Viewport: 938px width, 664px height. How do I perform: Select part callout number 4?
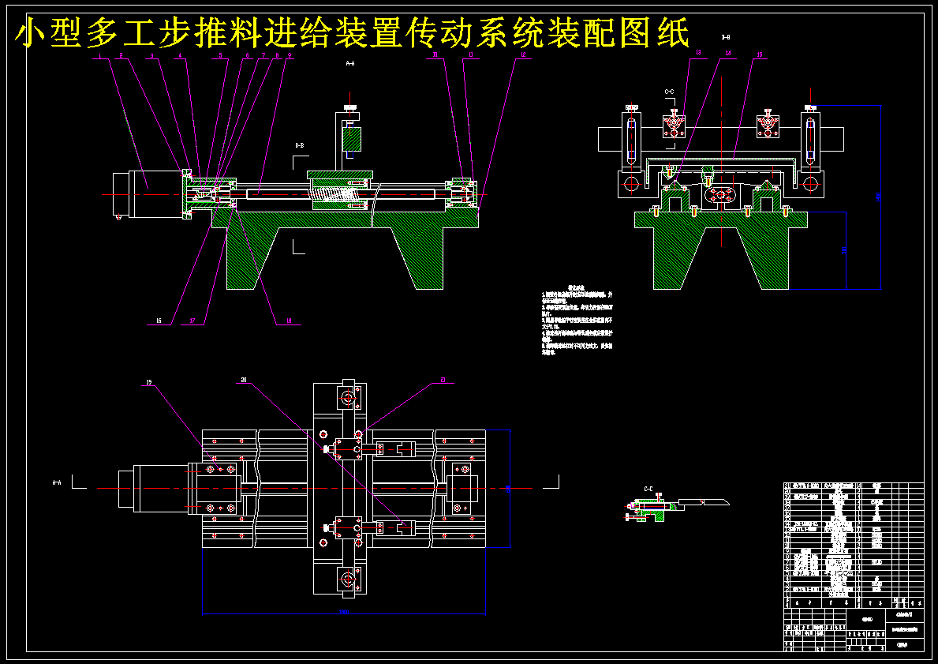click(179, 56)
